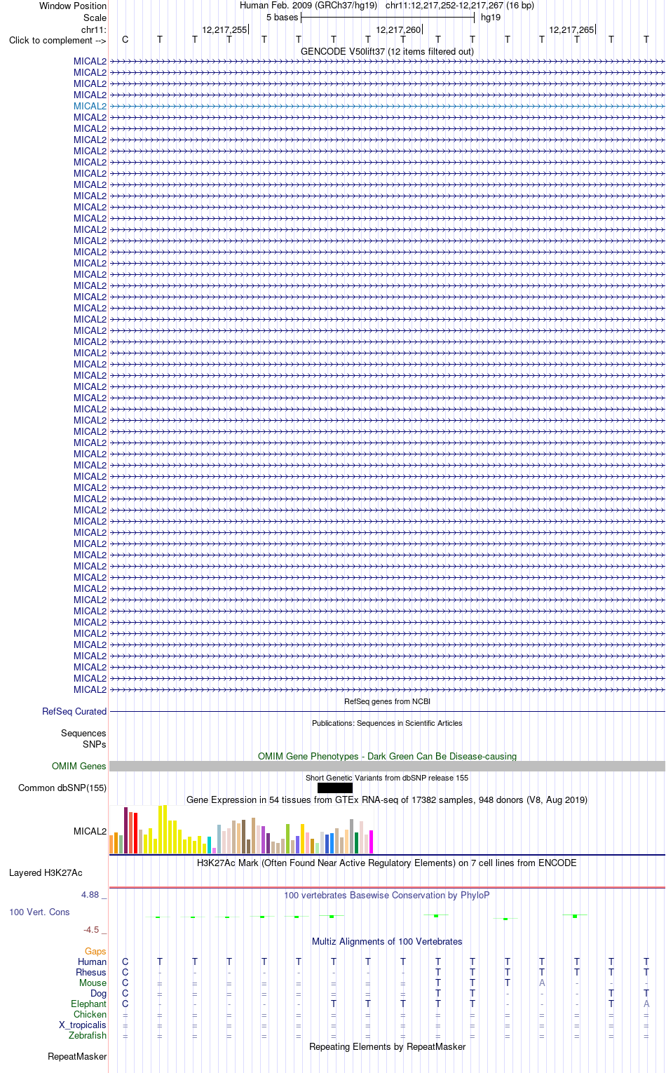The image size is (666, 1073).
Task: Click the '100 Vert. Cons' track label
Action: pos(39,912)
